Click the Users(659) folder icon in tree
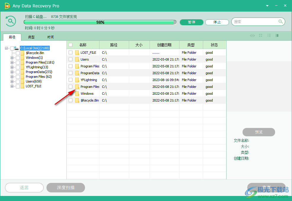Viewport: 292px width, 201px height. pyautogui.click(x=22, y=82)
